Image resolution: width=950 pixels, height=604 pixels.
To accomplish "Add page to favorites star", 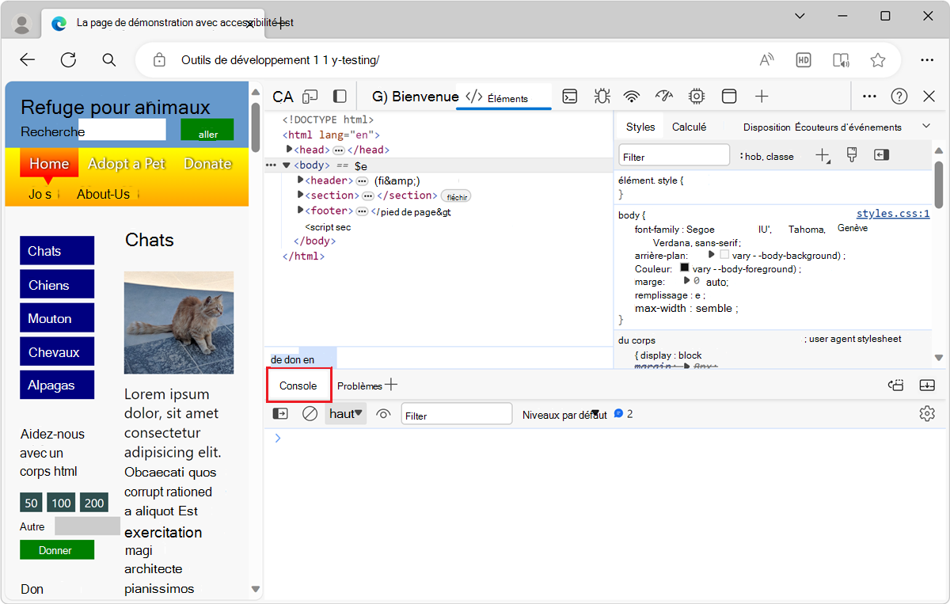I will tap(878, 60).
